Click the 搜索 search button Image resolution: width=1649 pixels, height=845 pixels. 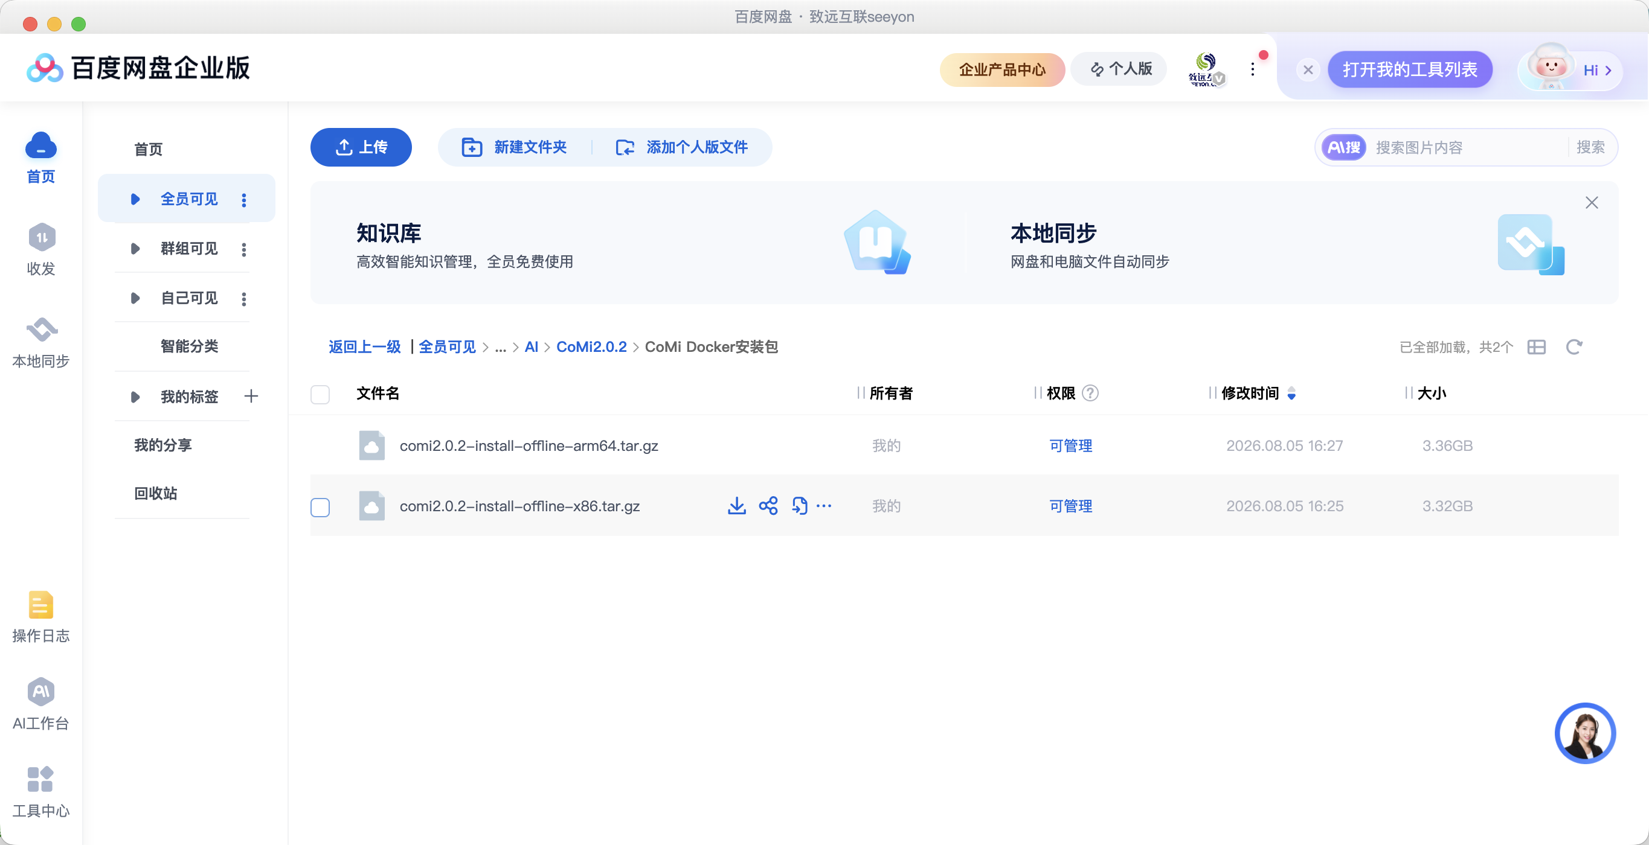coord(1591,147)
